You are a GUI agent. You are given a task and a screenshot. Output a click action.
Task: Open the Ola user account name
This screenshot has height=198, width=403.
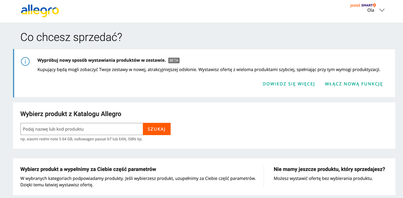[370, 10]
